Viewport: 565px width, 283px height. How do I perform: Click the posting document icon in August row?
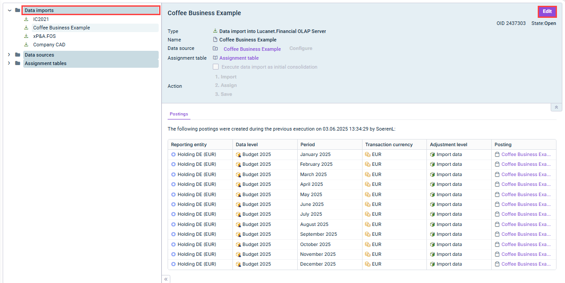[497, 224]
